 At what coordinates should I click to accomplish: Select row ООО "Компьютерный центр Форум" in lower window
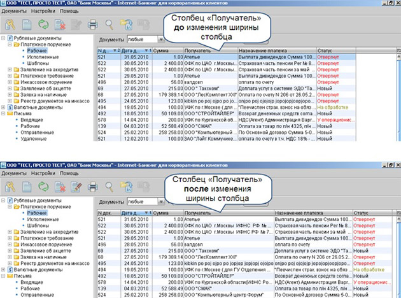click(244, 295)
